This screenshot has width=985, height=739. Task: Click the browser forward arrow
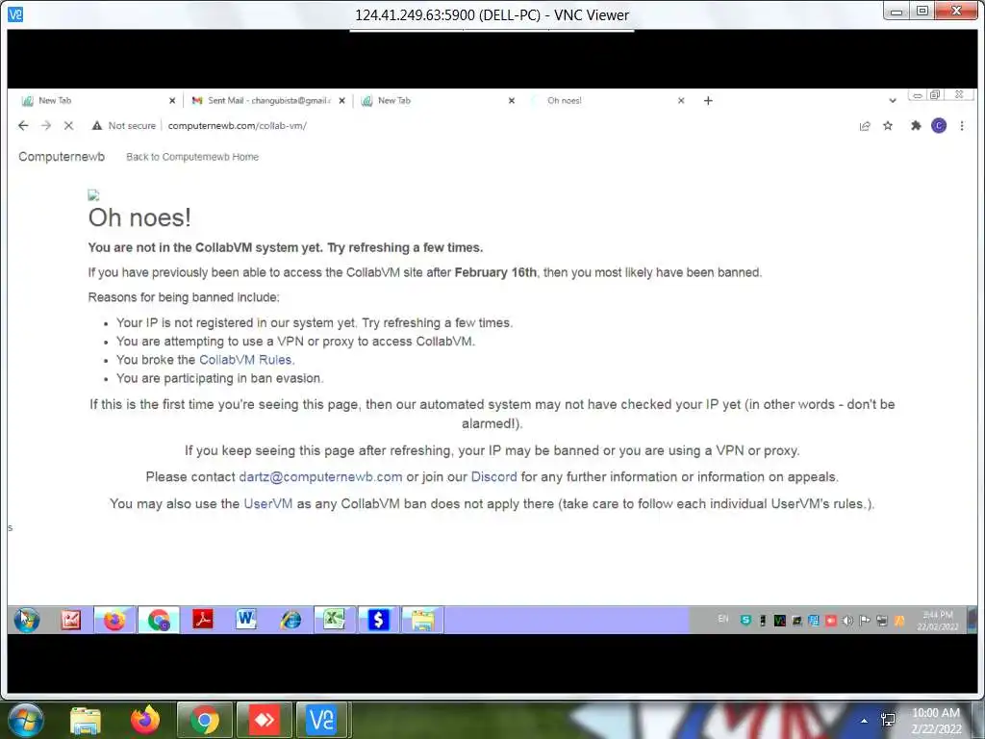point(46,126)
